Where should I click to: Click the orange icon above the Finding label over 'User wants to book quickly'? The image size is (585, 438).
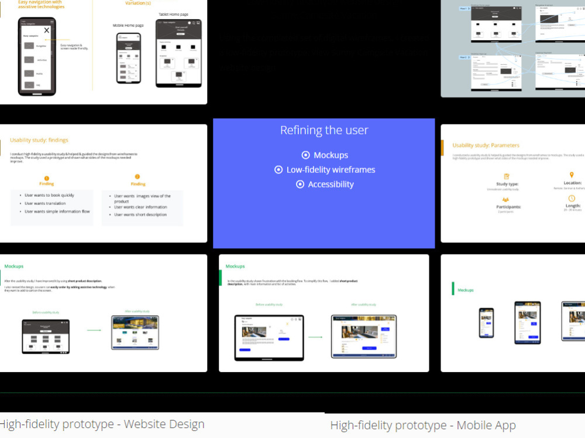pos(47,178)
